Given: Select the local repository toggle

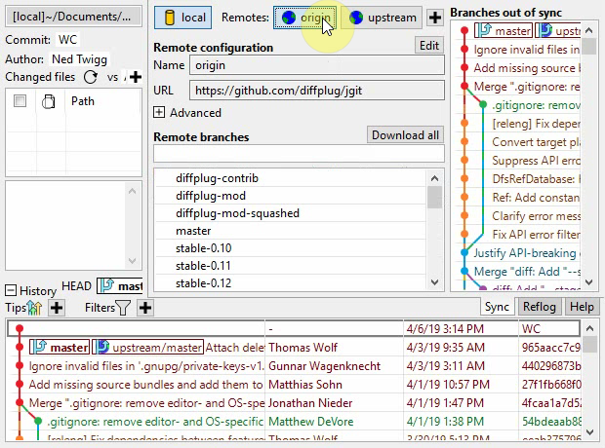Looking at the screenshot, I should coord(182,18).
